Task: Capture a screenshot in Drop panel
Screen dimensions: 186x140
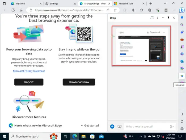Action: tap(120, 127)
